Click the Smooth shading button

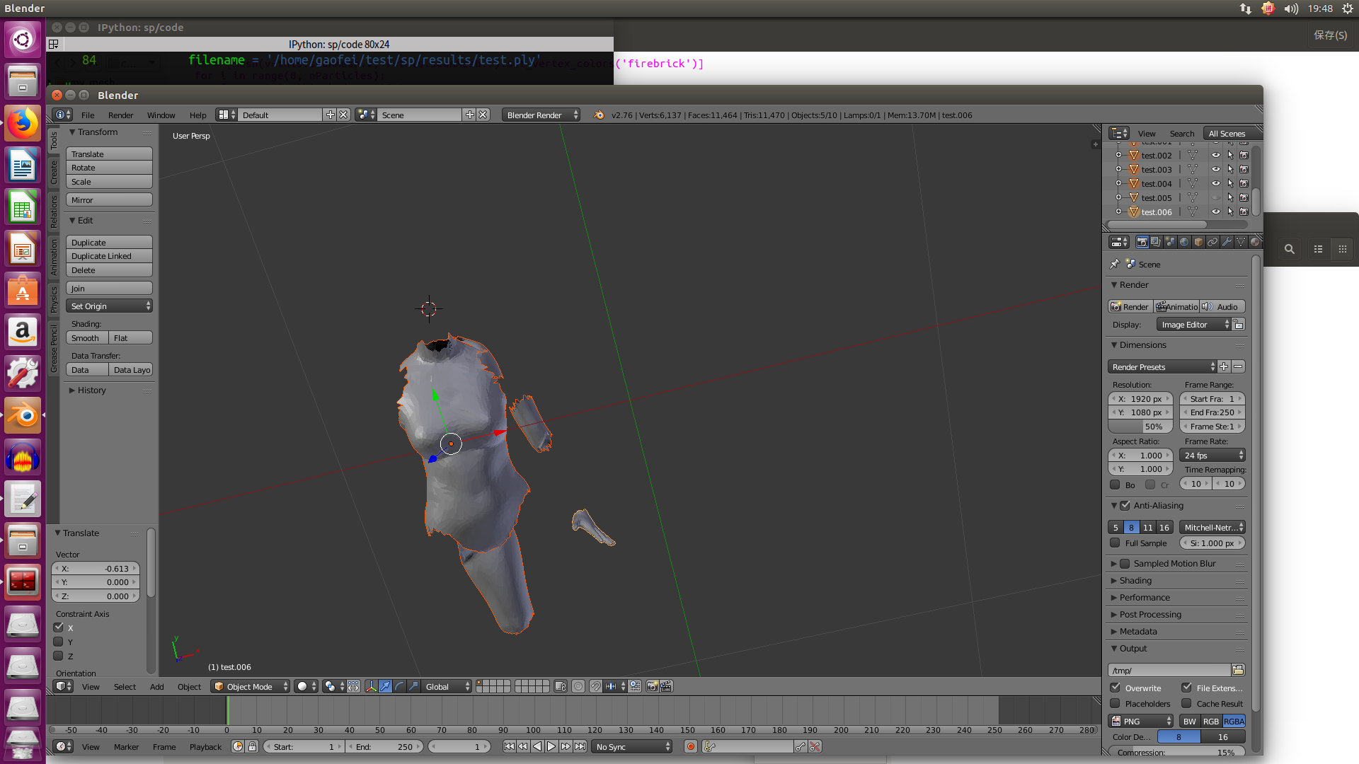pyautogui.click(x=86, y=337)
